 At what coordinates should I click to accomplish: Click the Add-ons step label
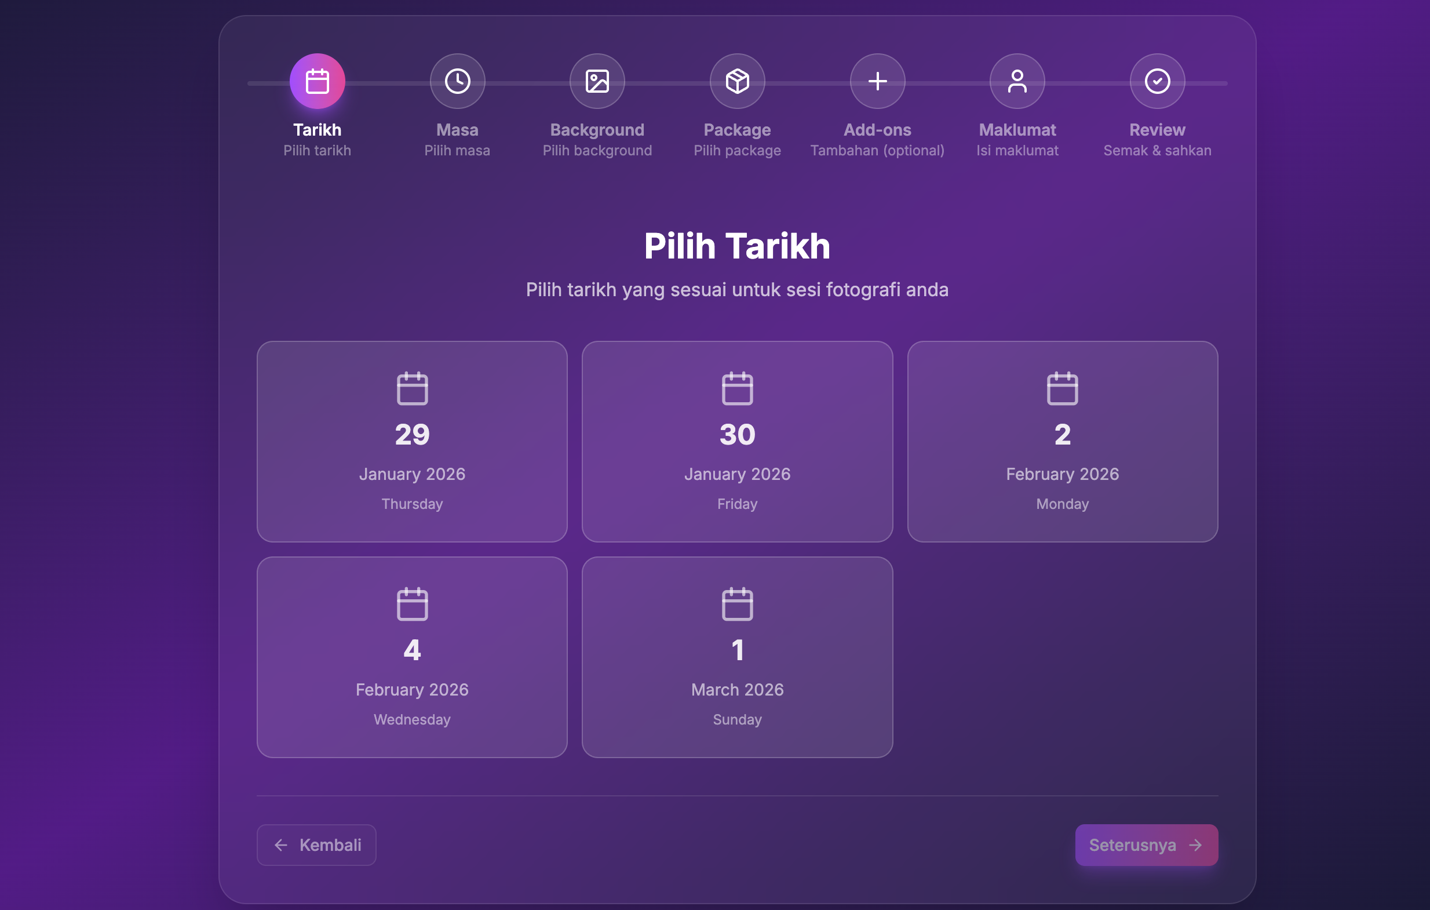pyautogui.click(x=877, y=129)
